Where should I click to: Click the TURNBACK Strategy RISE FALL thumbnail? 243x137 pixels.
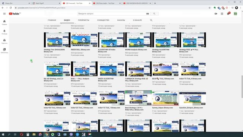click(x=138, y=69)
